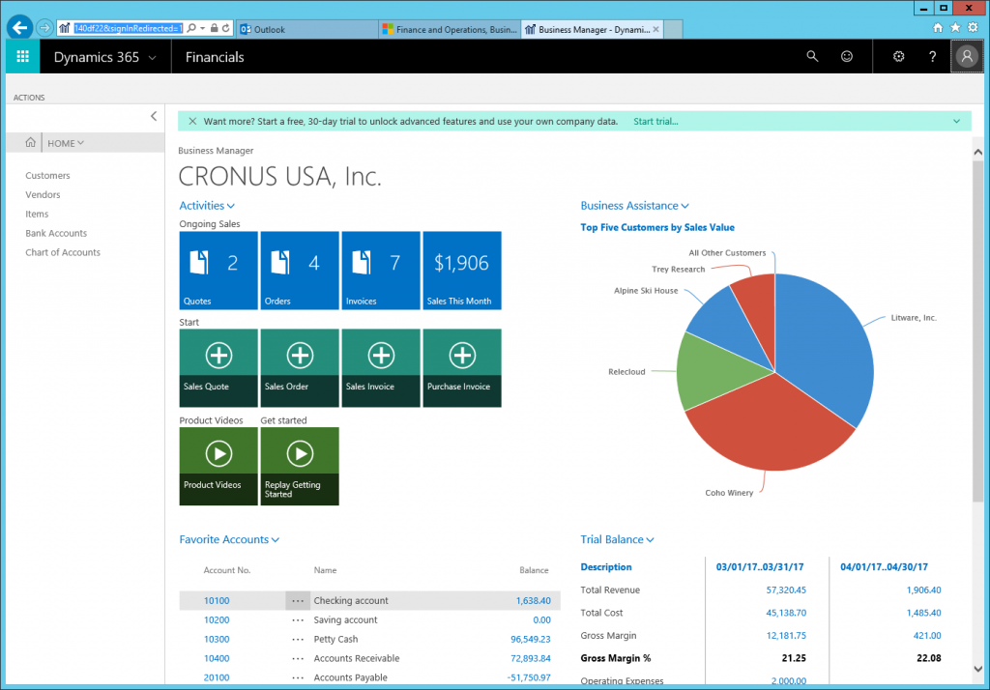The width and height of the screenshot is (990, 690).
Task: Open the browser tools gear icon
Action: [973, 27]
